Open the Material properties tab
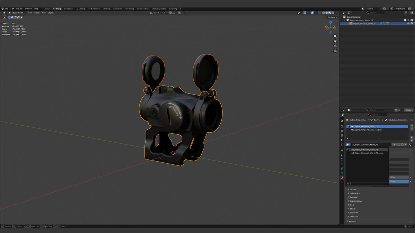 [342, 177]
